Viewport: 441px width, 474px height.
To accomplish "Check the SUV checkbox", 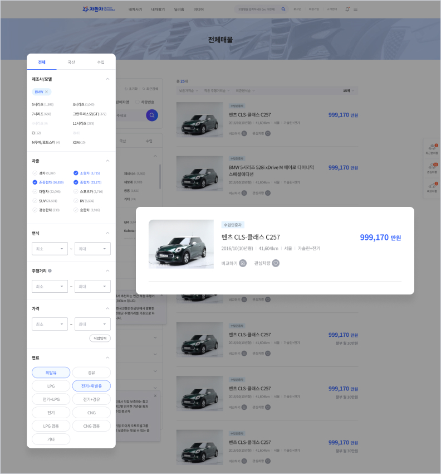I will pyautogui.click(x=35, y=201).
